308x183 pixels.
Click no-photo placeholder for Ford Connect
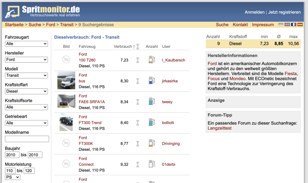click(x=66, y=164)
